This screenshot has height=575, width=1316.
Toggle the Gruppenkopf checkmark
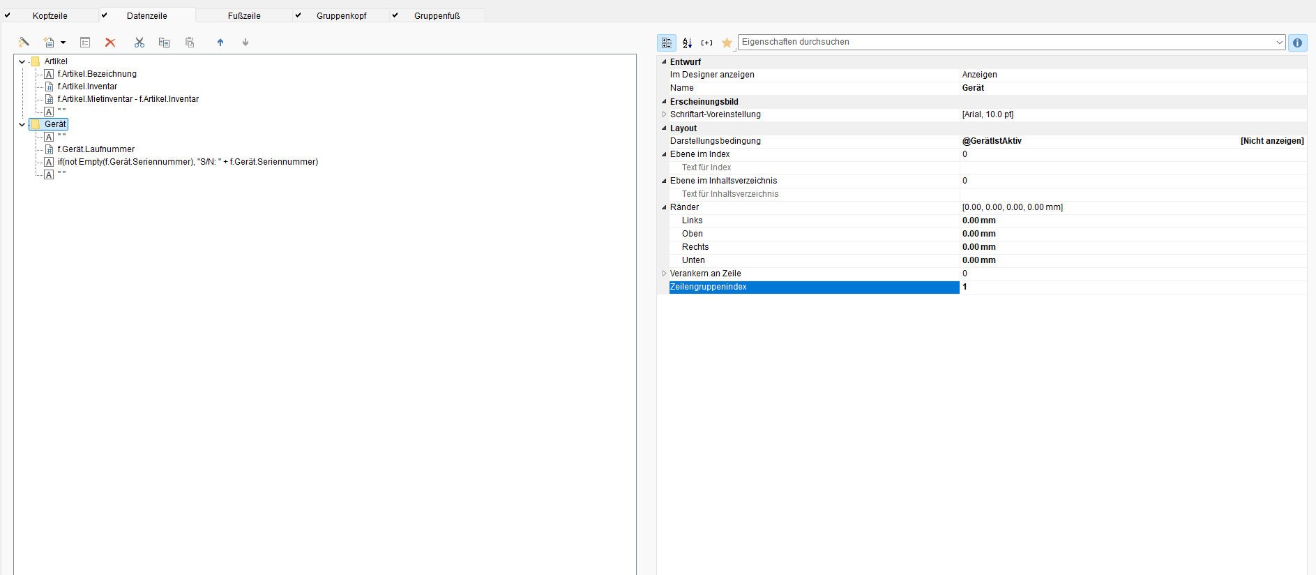(x=298, y=15)
